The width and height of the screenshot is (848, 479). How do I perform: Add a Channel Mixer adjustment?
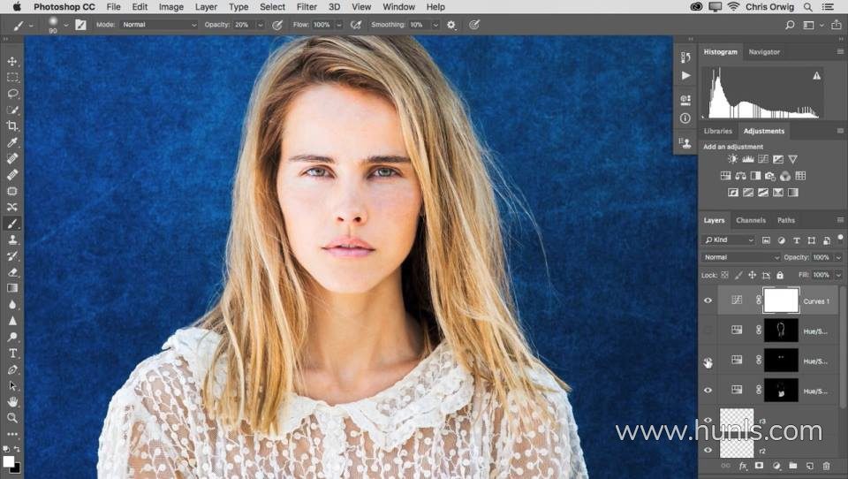[x=785, y=176]
